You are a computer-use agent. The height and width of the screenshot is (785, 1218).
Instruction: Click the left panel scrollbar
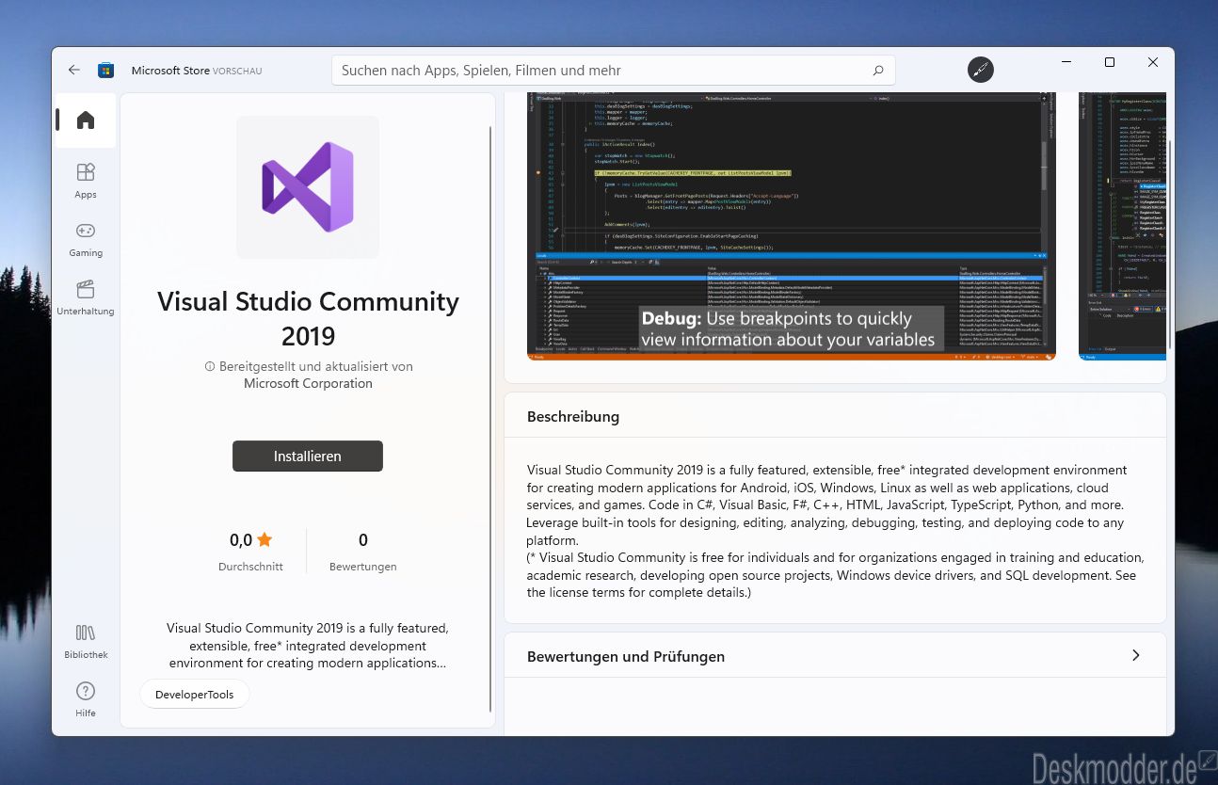pyautogui.click(x=489, y=419)
